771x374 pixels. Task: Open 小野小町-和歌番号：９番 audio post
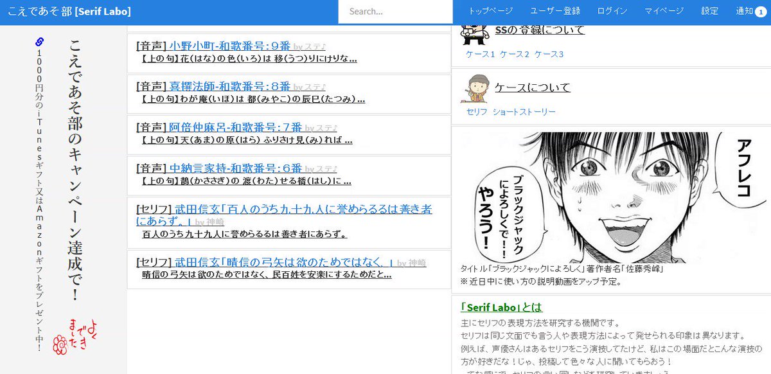(x=229, y=46)
